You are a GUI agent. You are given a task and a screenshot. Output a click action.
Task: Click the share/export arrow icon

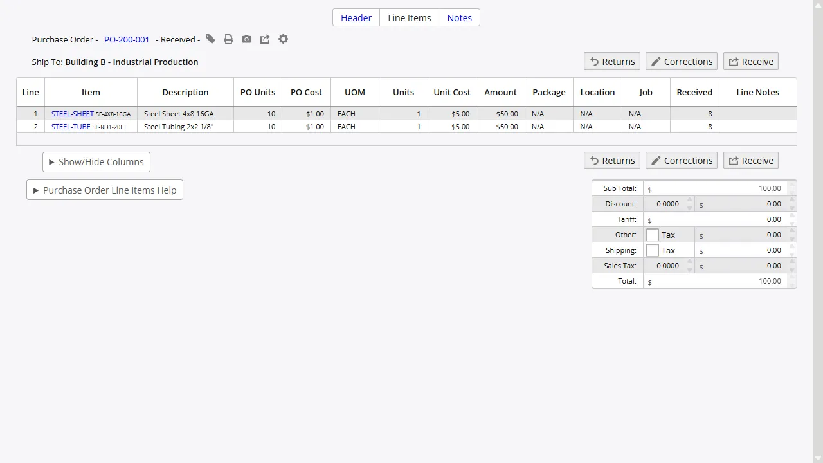coord(265,39)
